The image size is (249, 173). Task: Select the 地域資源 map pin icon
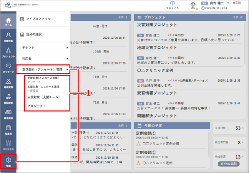pos(8,84)
